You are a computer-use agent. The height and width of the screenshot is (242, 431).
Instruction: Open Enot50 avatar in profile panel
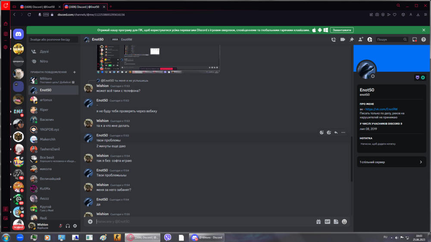(366, 69)
